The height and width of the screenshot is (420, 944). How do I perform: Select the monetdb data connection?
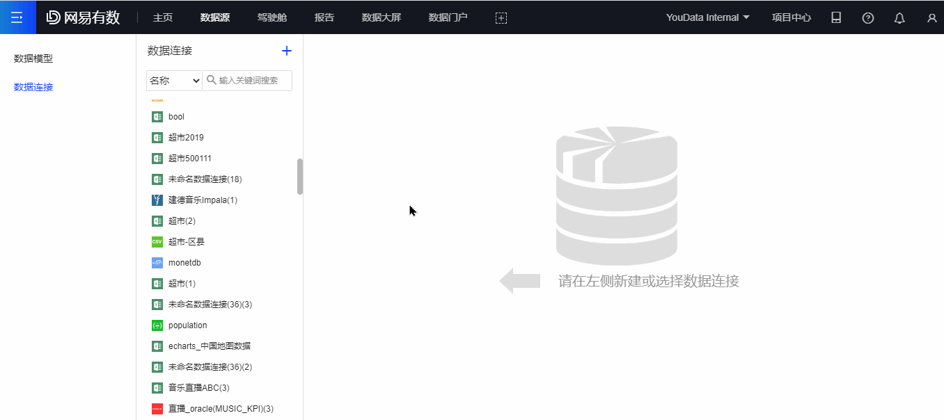click(184, 263)
